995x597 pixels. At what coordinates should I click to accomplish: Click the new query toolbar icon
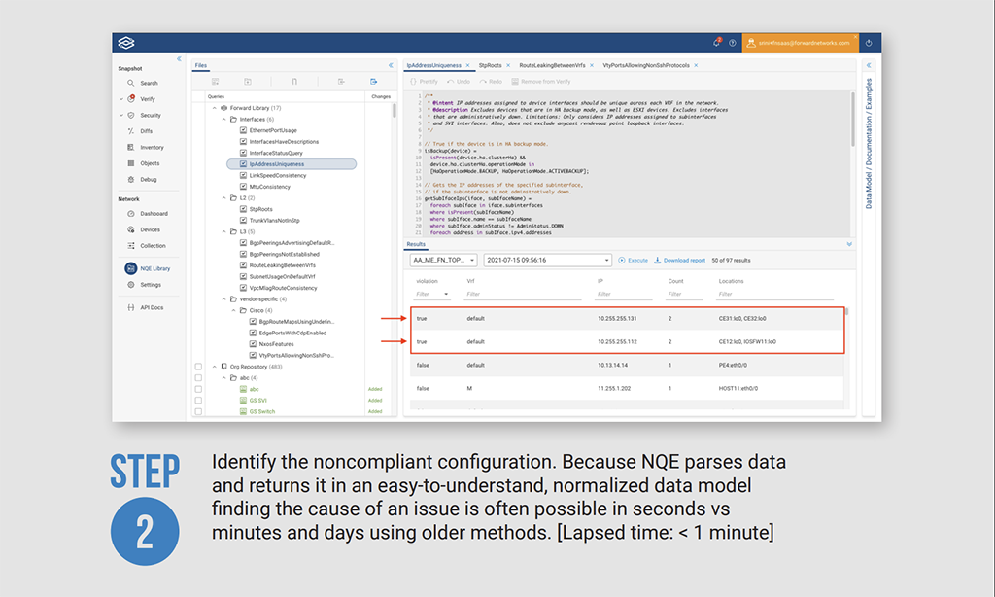[215, 82]
